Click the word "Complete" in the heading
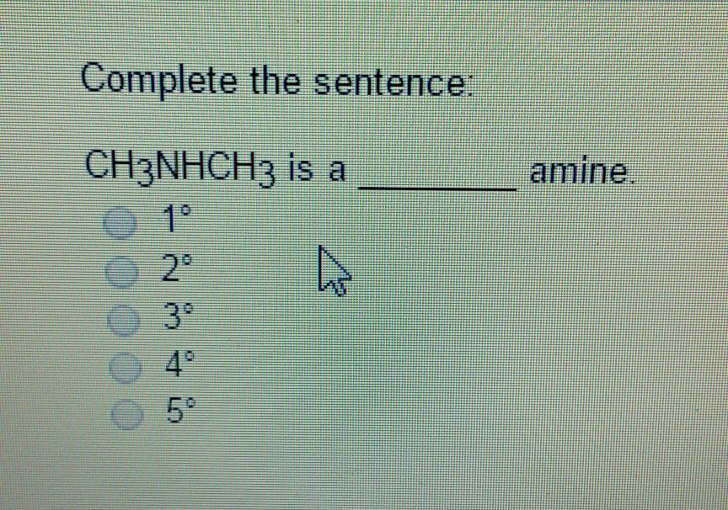This screenshot has height=510, width=728. (x=158, y=82)
